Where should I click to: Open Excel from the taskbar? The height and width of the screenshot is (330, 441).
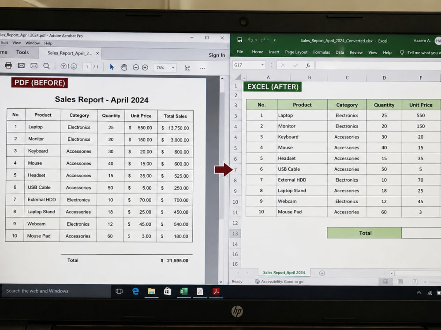pyautogui.click(x=183, y=292)
